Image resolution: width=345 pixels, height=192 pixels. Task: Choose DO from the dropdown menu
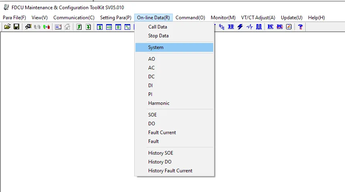[x=174, y=124]
